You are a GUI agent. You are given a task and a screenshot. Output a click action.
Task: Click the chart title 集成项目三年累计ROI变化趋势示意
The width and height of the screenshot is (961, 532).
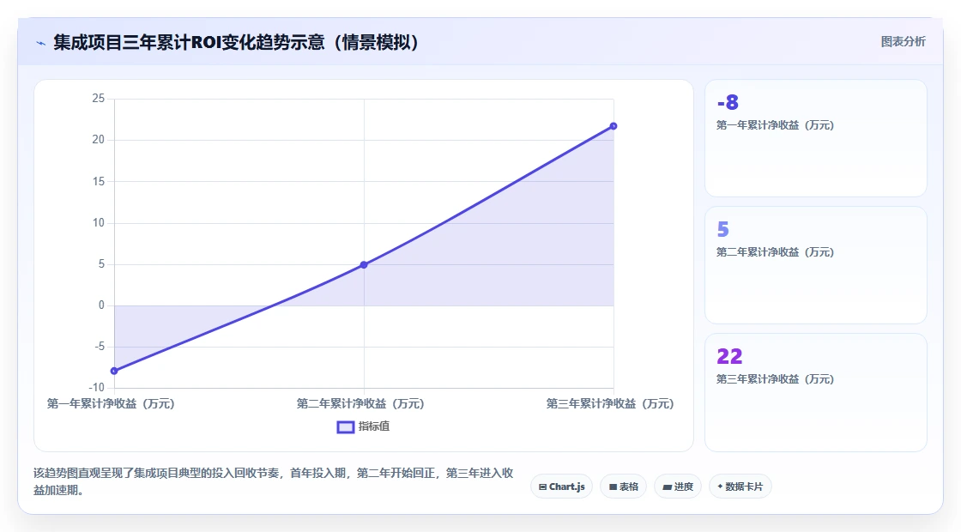point(237,42)
